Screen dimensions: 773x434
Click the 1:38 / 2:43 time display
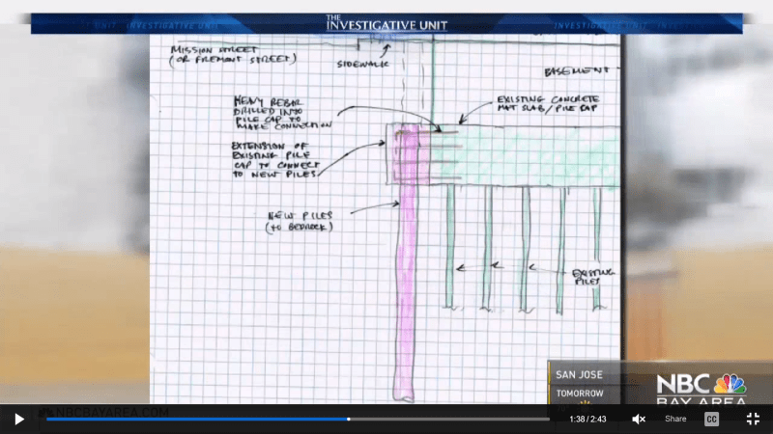[x=587, y=420]
